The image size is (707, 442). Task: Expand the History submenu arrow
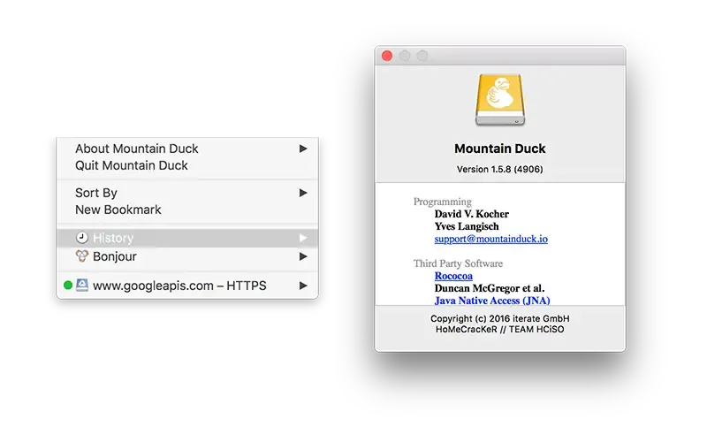(303, 238)
